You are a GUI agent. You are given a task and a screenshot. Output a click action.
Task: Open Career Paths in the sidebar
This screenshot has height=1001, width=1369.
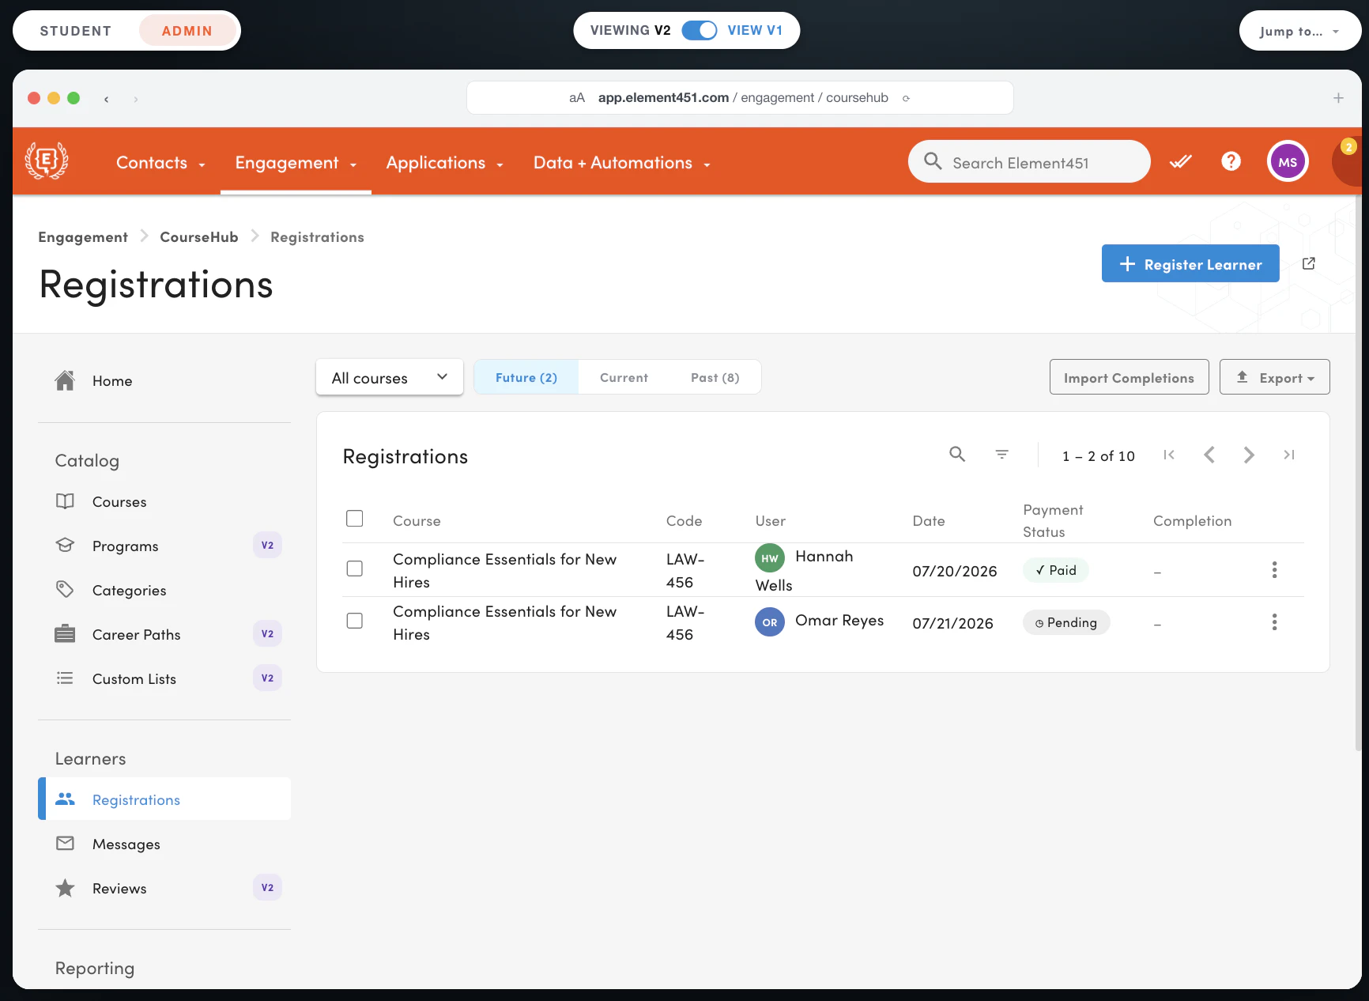(x=164, y=634)
